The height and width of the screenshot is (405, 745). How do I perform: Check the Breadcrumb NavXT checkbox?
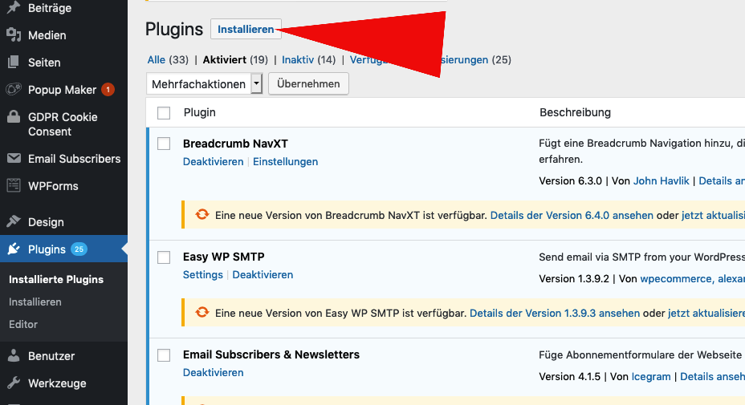pyautogui.click(x=164, y=144)
